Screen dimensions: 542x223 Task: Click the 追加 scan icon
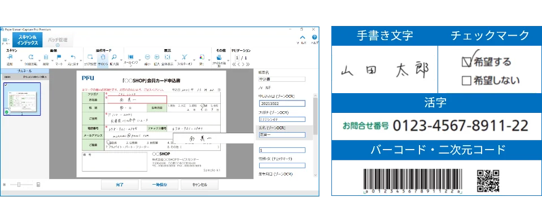10,57
